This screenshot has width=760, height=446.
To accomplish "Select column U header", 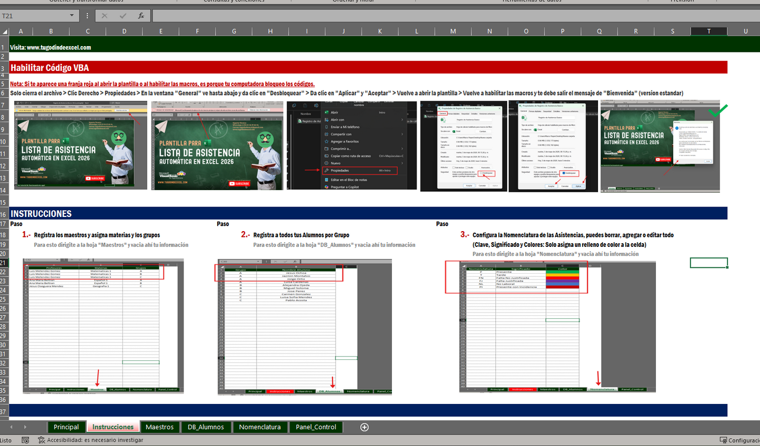I will click(745, 32).
